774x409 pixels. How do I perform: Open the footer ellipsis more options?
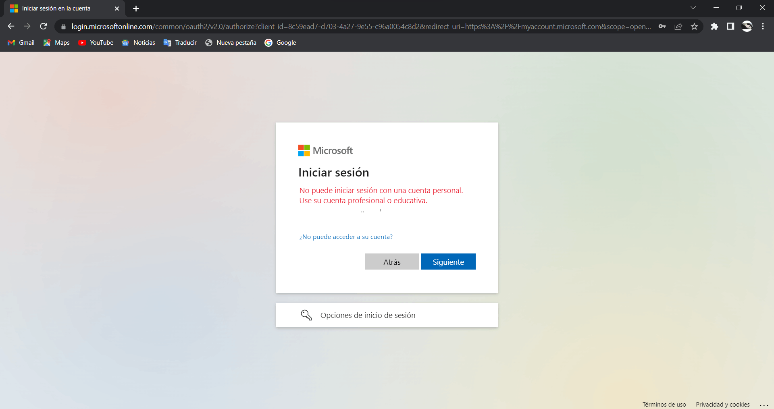point(764,405)
